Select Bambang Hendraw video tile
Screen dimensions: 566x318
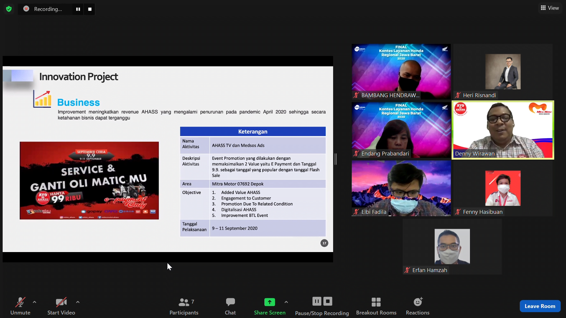(x=401, y=72)
